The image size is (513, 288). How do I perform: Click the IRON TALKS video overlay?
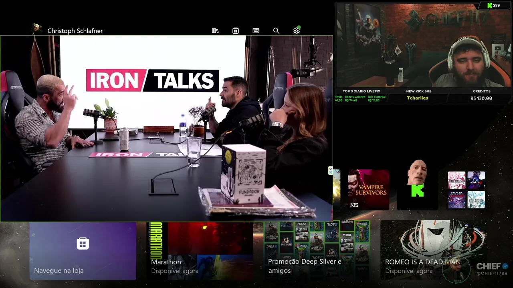point(166,128)
